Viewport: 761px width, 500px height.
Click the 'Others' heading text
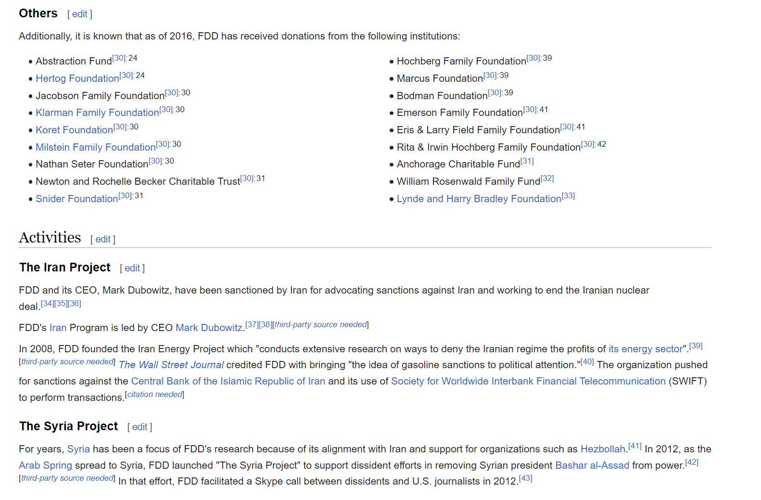click(38, 13)
